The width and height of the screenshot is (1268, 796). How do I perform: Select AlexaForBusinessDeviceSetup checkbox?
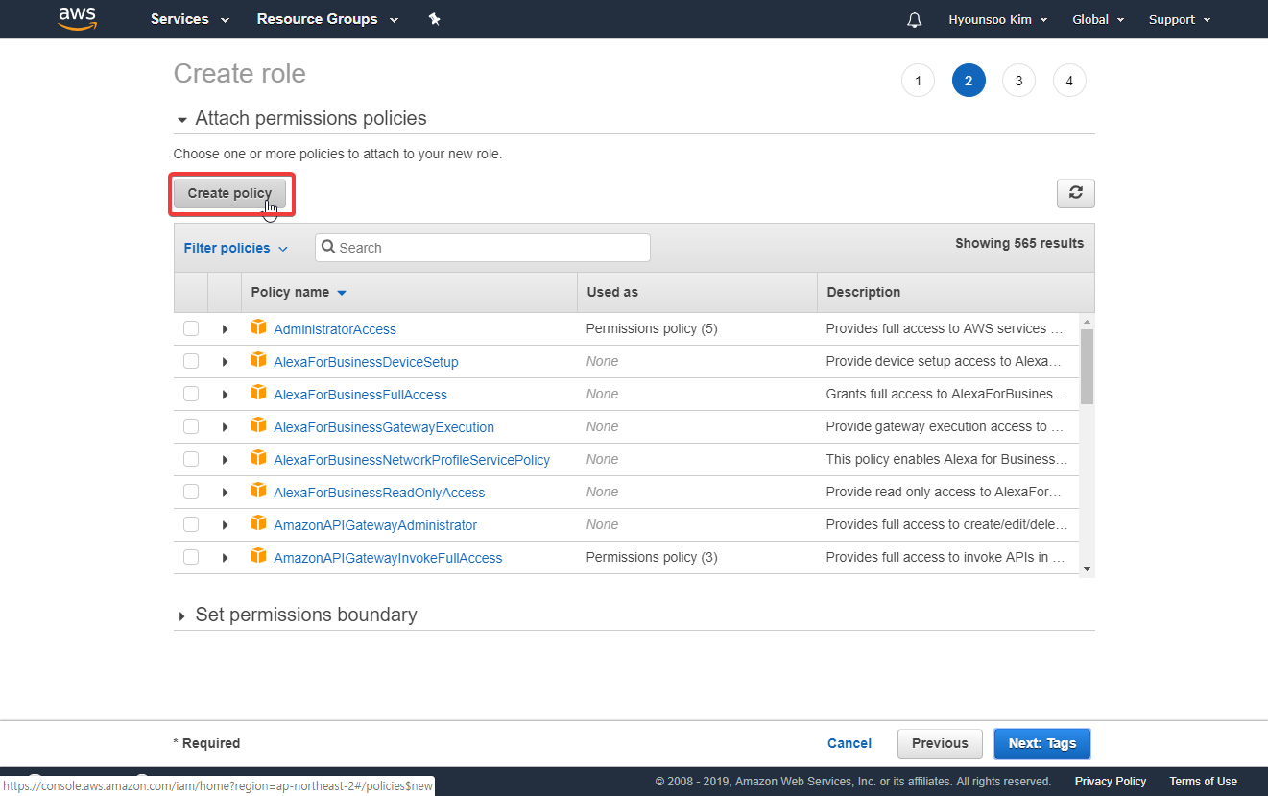pos(191,361)
